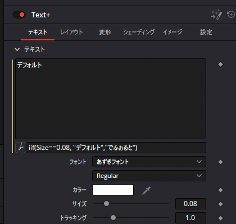Click the カラー keyframe diamond
The width and height of the screenshot is (236, 224).
tap(220, 190)
